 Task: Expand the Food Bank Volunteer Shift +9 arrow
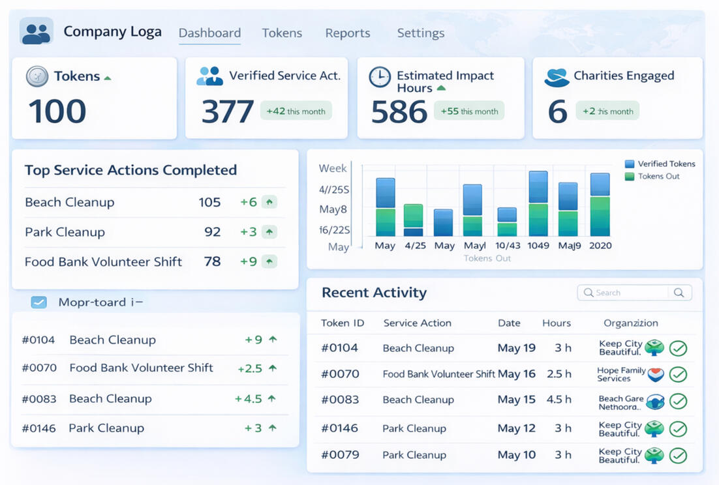[269, 262]
